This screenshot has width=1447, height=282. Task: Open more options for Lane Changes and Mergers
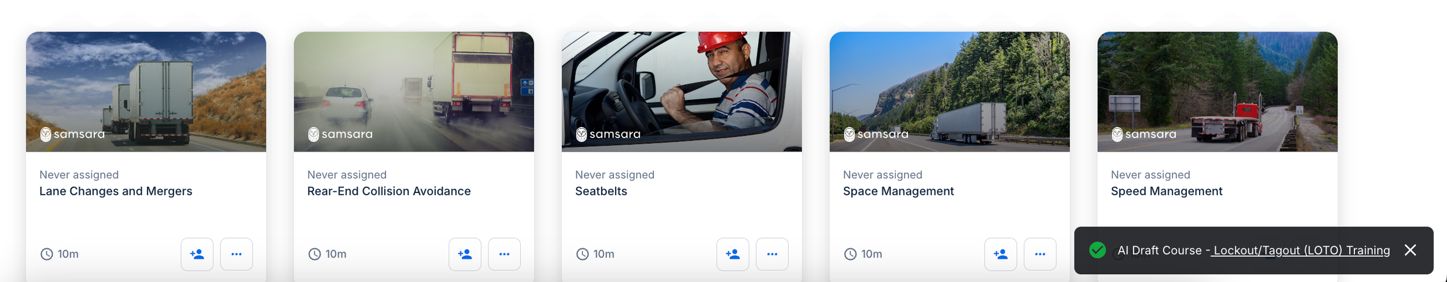tap(237, 254)
